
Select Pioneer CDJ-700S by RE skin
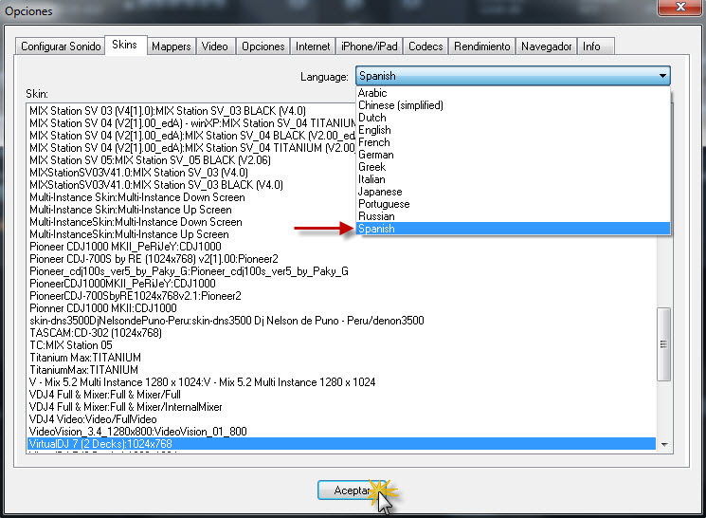(x=342, y=259)
